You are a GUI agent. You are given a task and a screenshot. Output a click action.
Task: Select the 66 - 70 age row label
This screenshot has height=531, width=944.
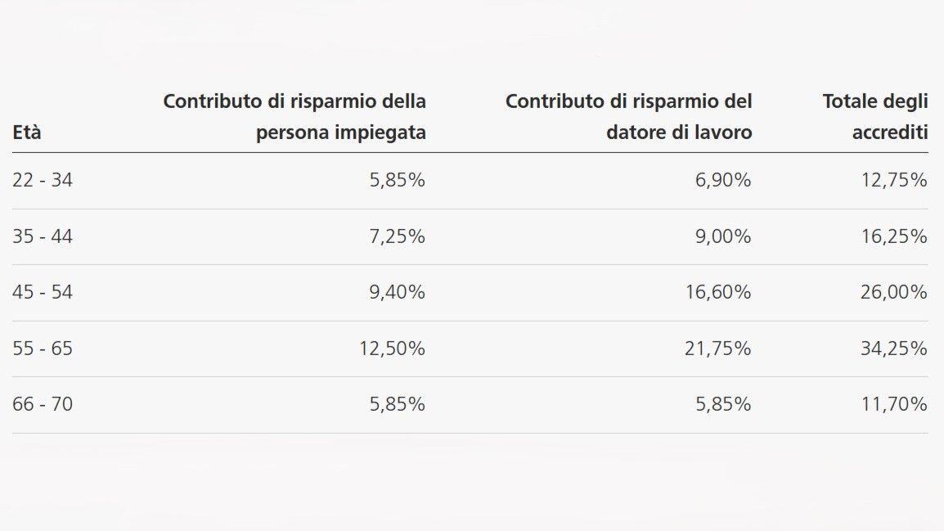coord(43,404)
